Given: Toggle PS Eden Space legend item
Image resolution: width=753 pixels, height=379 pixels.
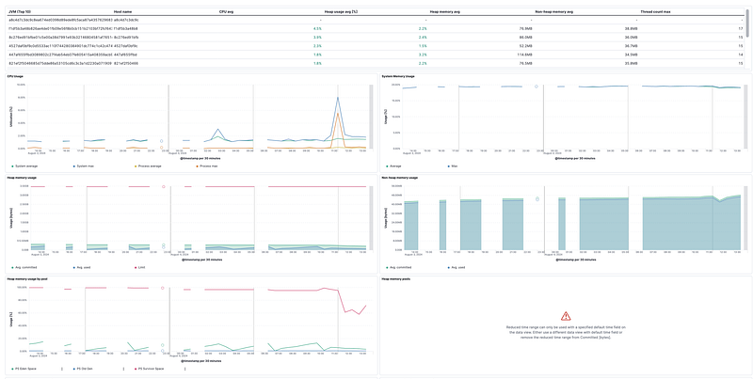Looking at the screenshot, I should click(25, 369).
